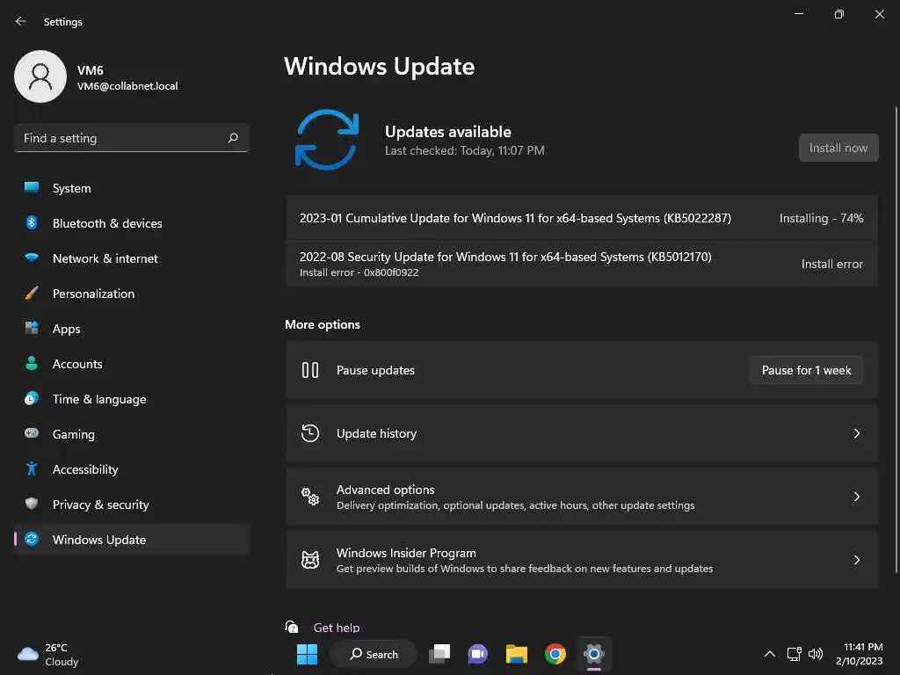Viewport: 900px width, 675px height.
Task: Click the Install error - 0x800f0922 text
Action: point(359,272)
